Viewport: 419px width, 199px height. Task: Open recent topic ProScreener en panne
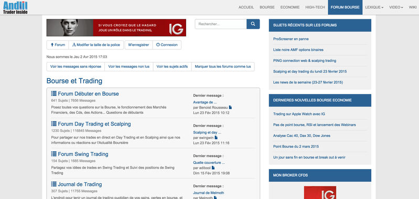[x=291, y=39]
